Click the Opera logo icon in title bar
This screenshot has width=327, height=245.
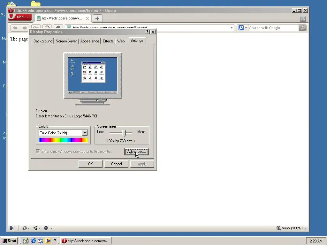[x=11, y=11]
